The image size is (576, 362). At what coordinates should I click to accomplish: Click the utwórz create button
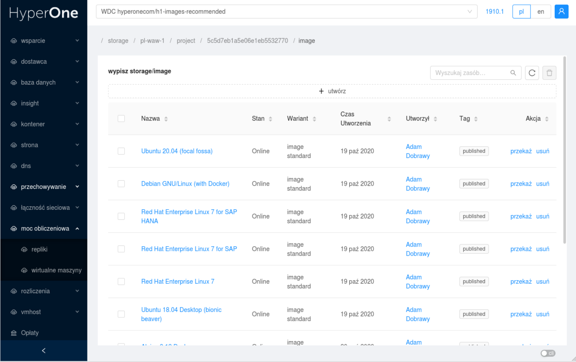pyautogui.click(x=332, y=91)
